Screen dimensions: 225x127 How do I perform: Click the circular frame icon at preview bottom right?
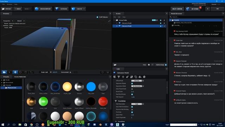click(103, 72)
